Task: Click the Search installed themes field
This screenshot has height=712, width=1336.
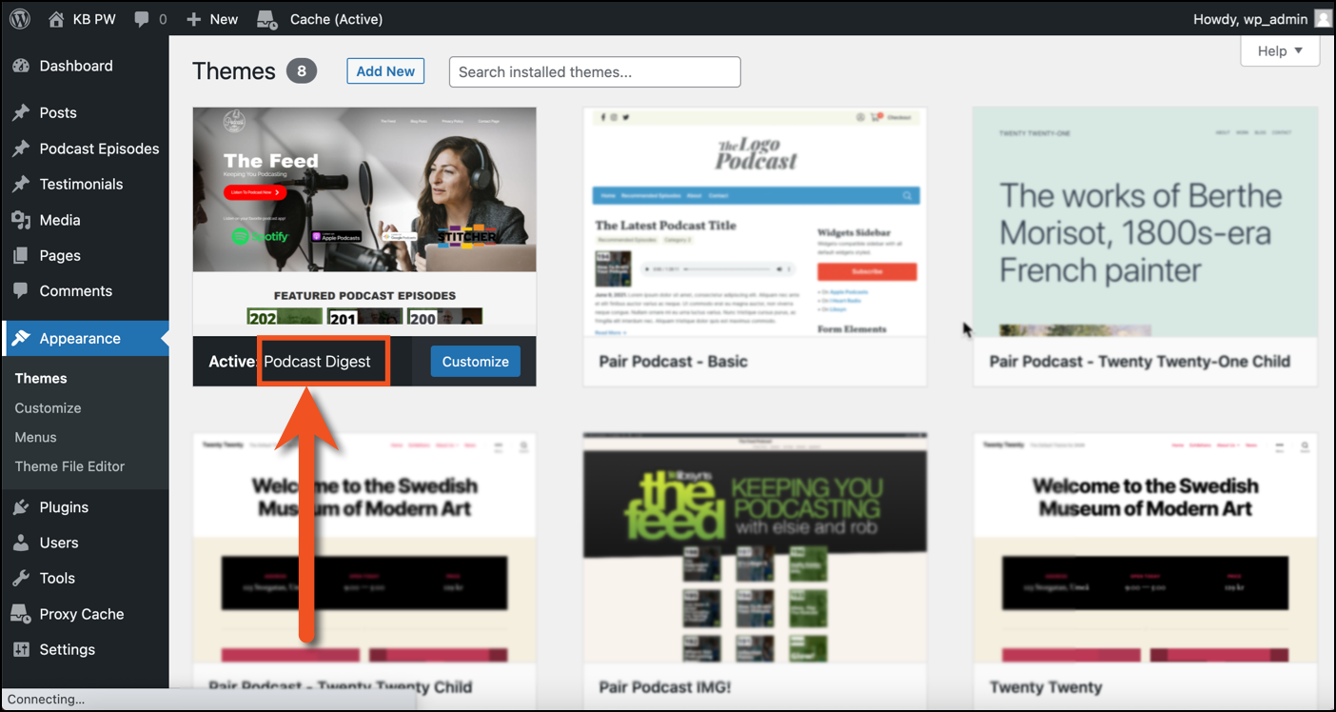Action: tap(595, 72)
